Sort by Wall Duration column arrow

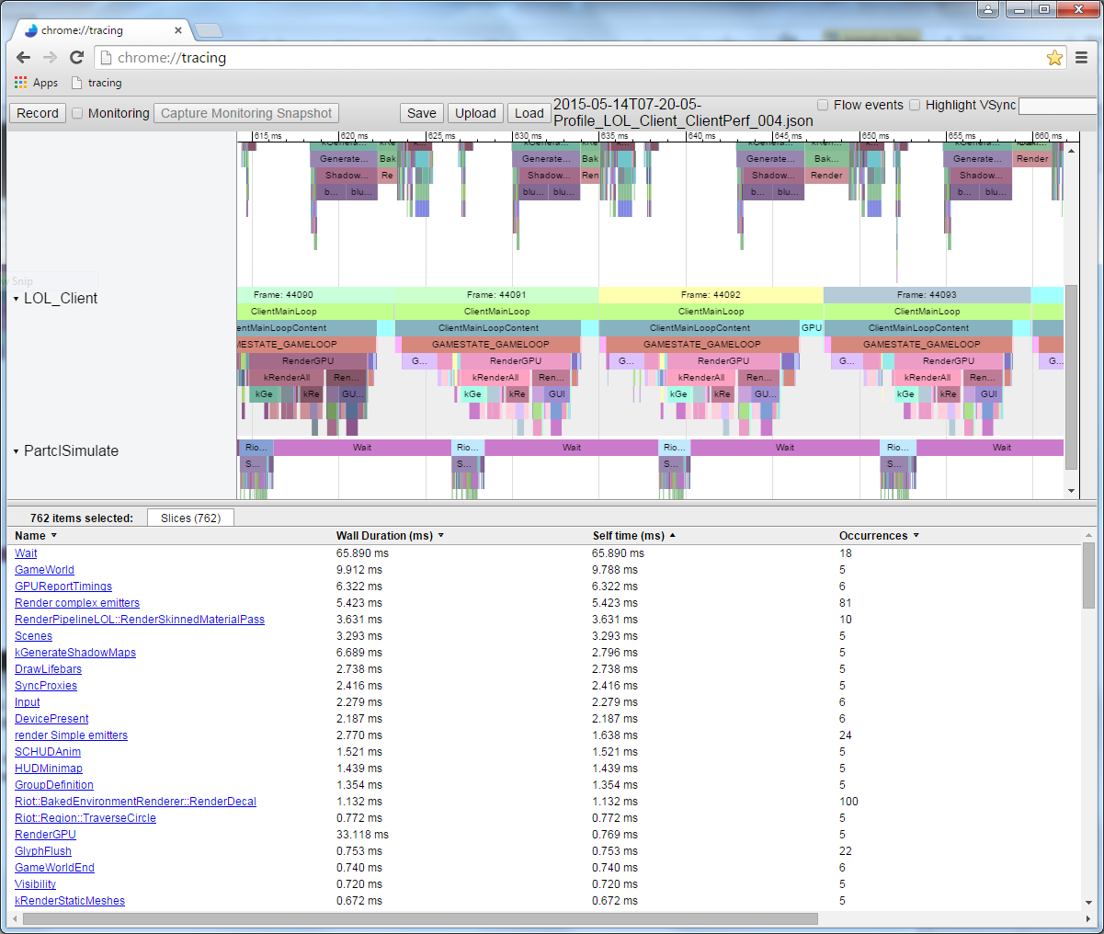(x=441, y=536)
